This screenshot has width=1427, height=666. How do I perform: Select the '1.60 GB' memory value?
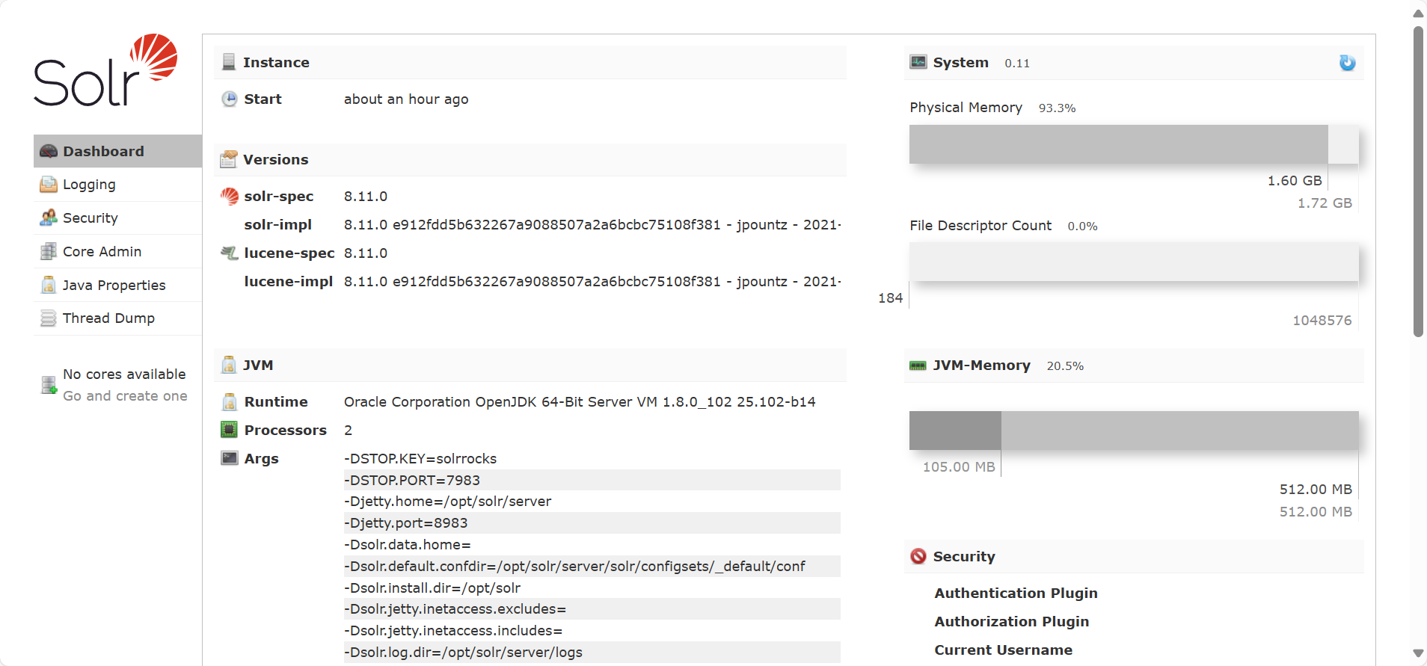click(1295, 181)
